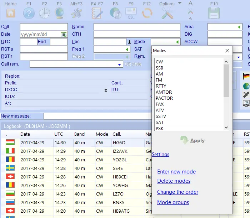Click the Swedish flag for SE4E row
250x218 pixels.
pyautogui.click(x=10, y=168)
